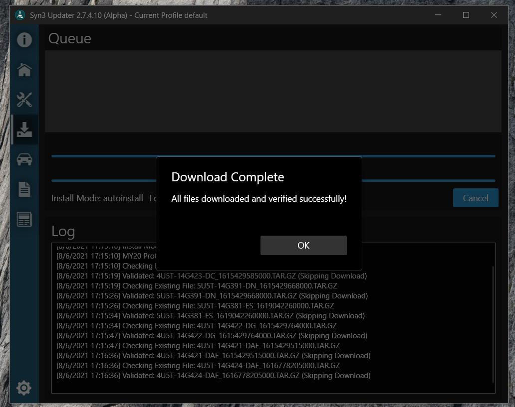The height and width of the screenshot is (407, 515).
Task: Open the Utilities wrench section
Action: click(24, 100)
